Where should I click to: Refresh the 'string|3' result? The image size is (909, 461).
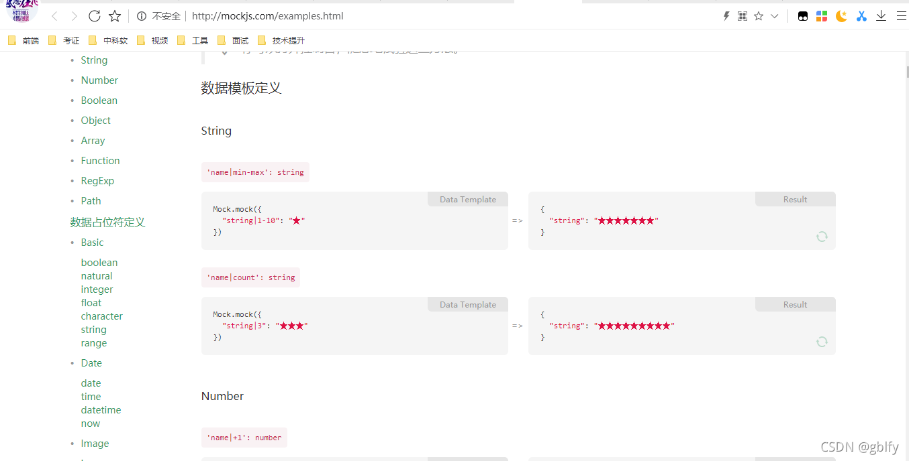[x=822, y=342]
